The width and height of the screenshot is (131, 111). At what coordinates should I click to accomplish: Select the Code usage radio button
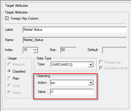click(x=9, y=86)
